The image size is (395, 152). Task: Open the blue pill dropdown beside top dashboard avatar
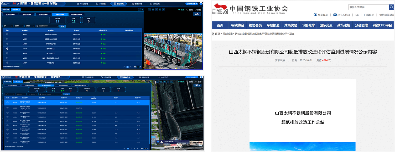tap(192, 4)
